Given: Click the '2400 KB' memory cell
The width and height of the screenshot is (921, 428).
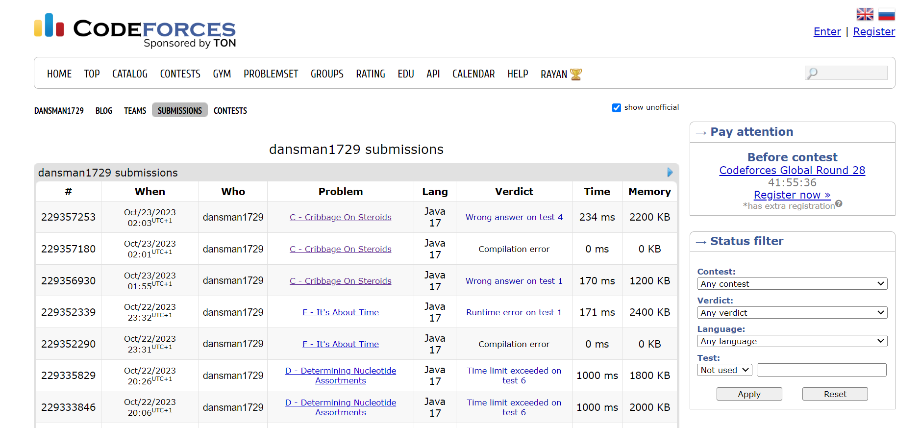Looking at the screenshot, I should coord(650,312).
